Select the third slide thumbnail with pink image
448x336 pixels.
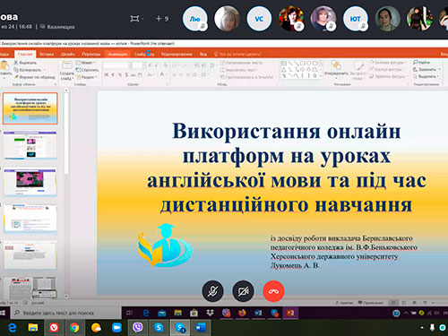[x=30, y=182]
